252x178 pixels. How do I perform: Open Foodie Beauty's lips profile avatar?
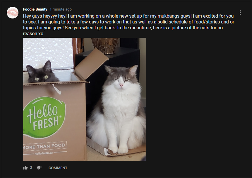click(x=13, y=13)
